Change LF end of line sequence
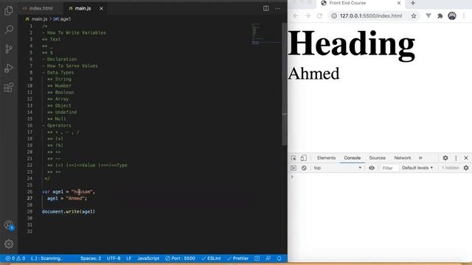472x265 pixels. pyautogui.click(x=129, y=258)
